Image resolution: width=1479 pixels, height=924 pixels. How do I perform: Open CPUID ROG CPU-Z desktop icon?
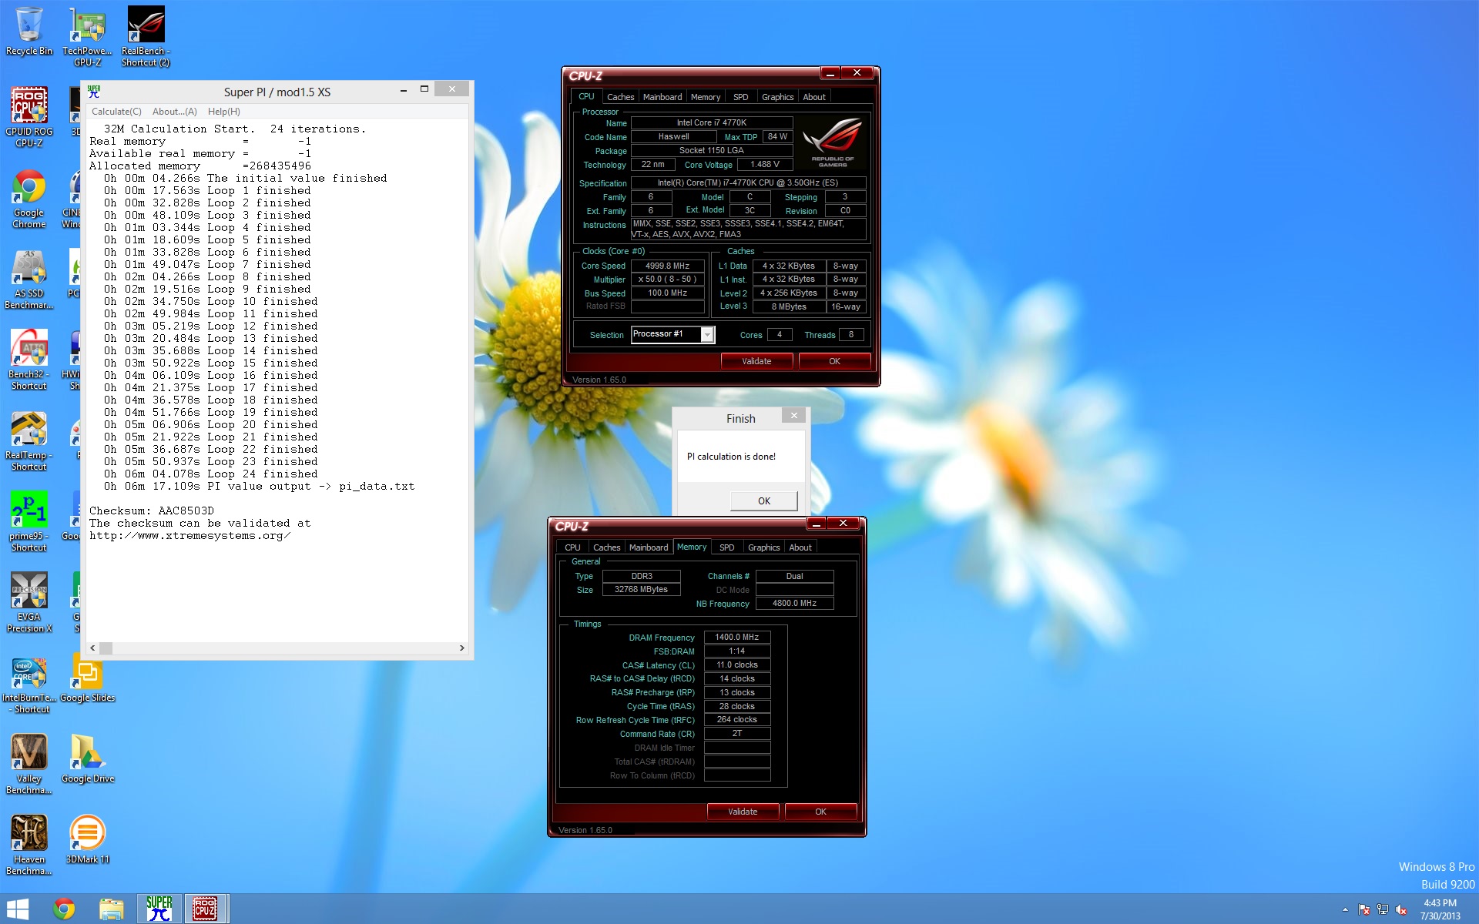[29, 116]
